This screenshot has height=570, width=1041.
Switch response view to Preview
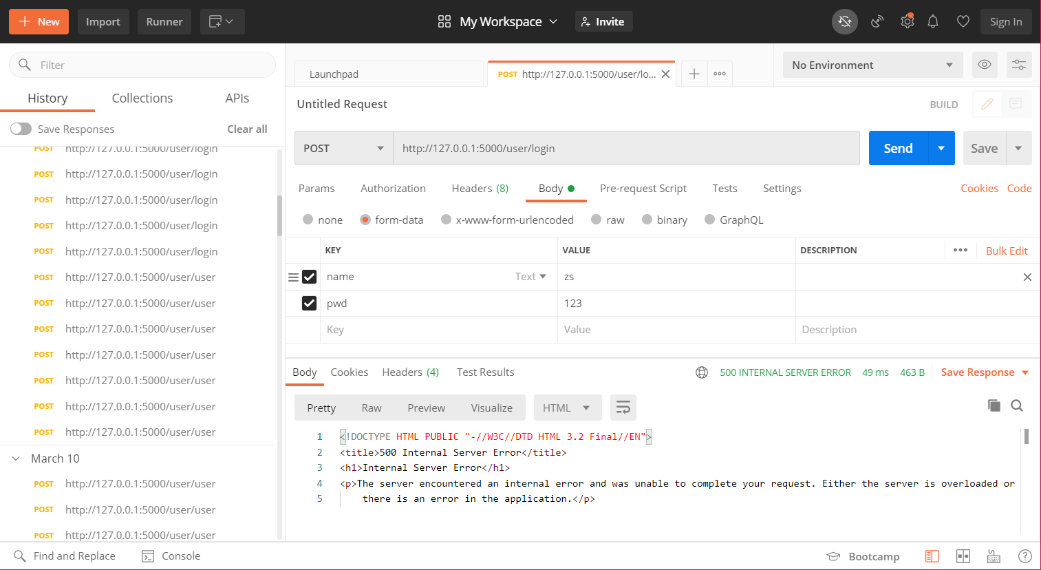[x=426, y=408]
